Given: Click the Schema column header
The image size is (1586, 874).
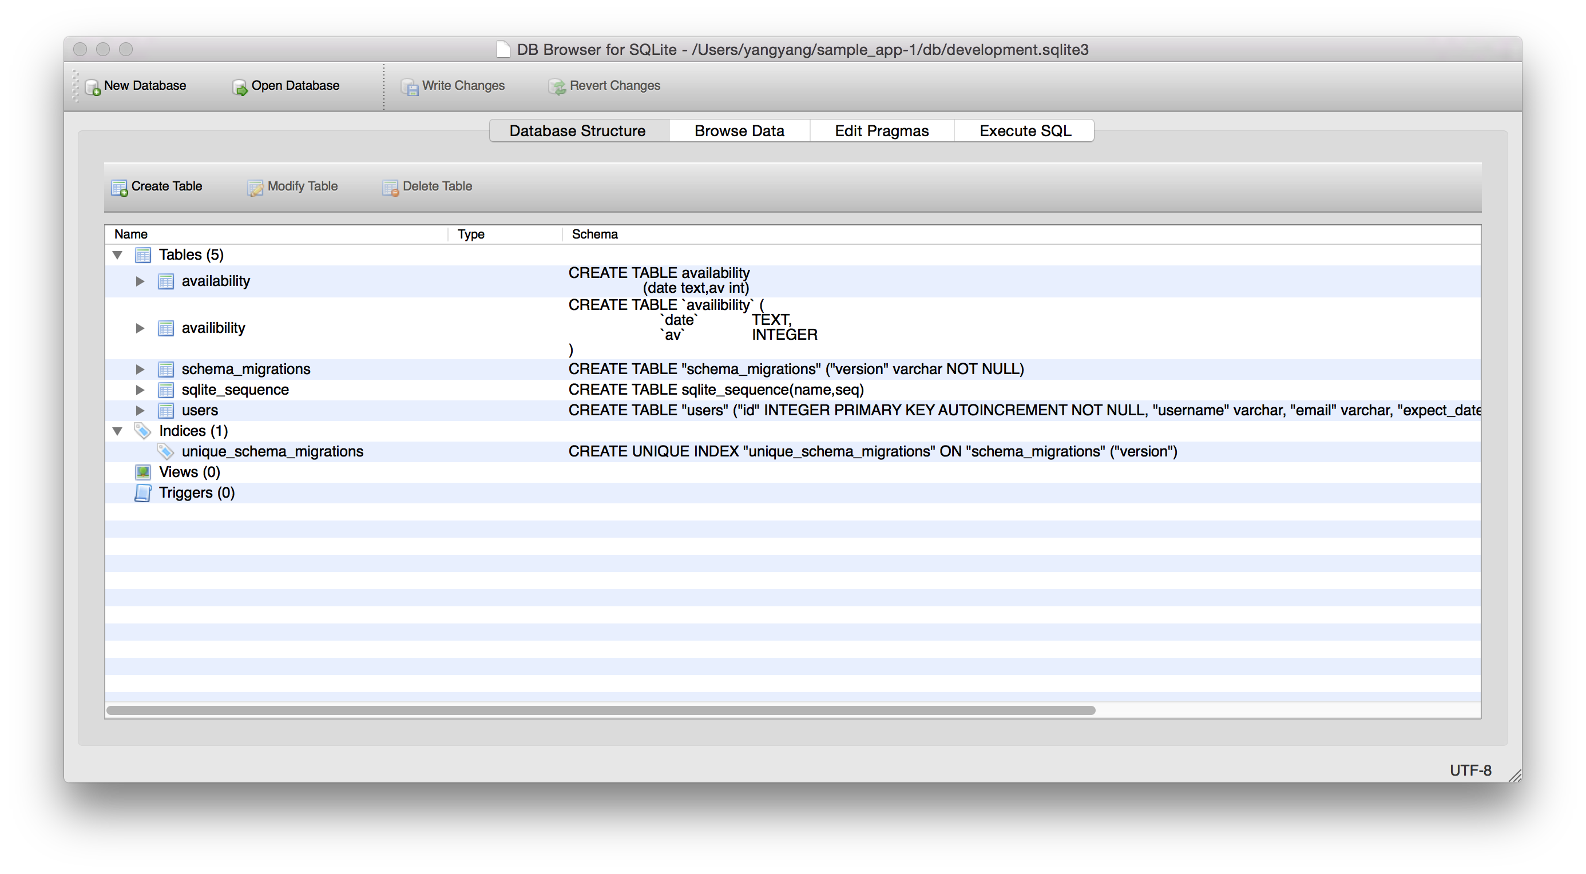Looking at the screenshot, I should tap(595, 234).
